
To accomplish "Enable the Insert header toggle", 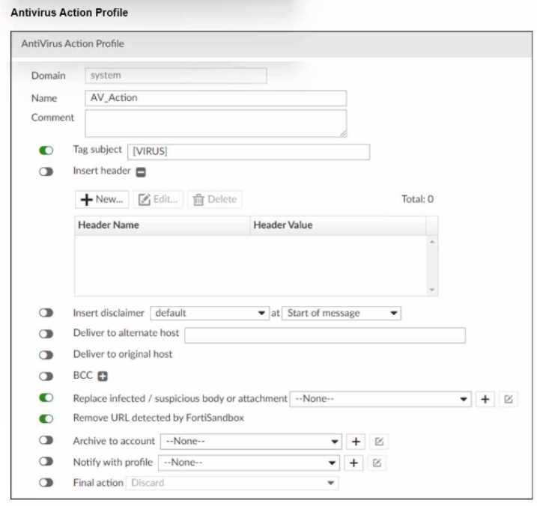I will [x=46, y=171].
